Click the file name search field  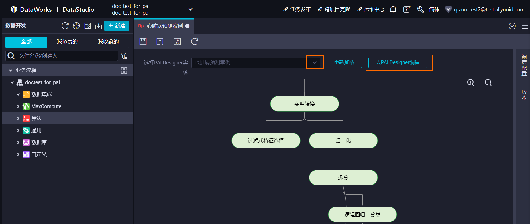(x=62, y=56)
